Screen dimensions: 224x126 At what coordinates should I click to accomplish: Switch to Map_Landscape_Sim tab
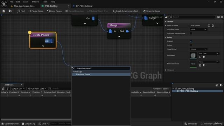(x=24, y=6)
